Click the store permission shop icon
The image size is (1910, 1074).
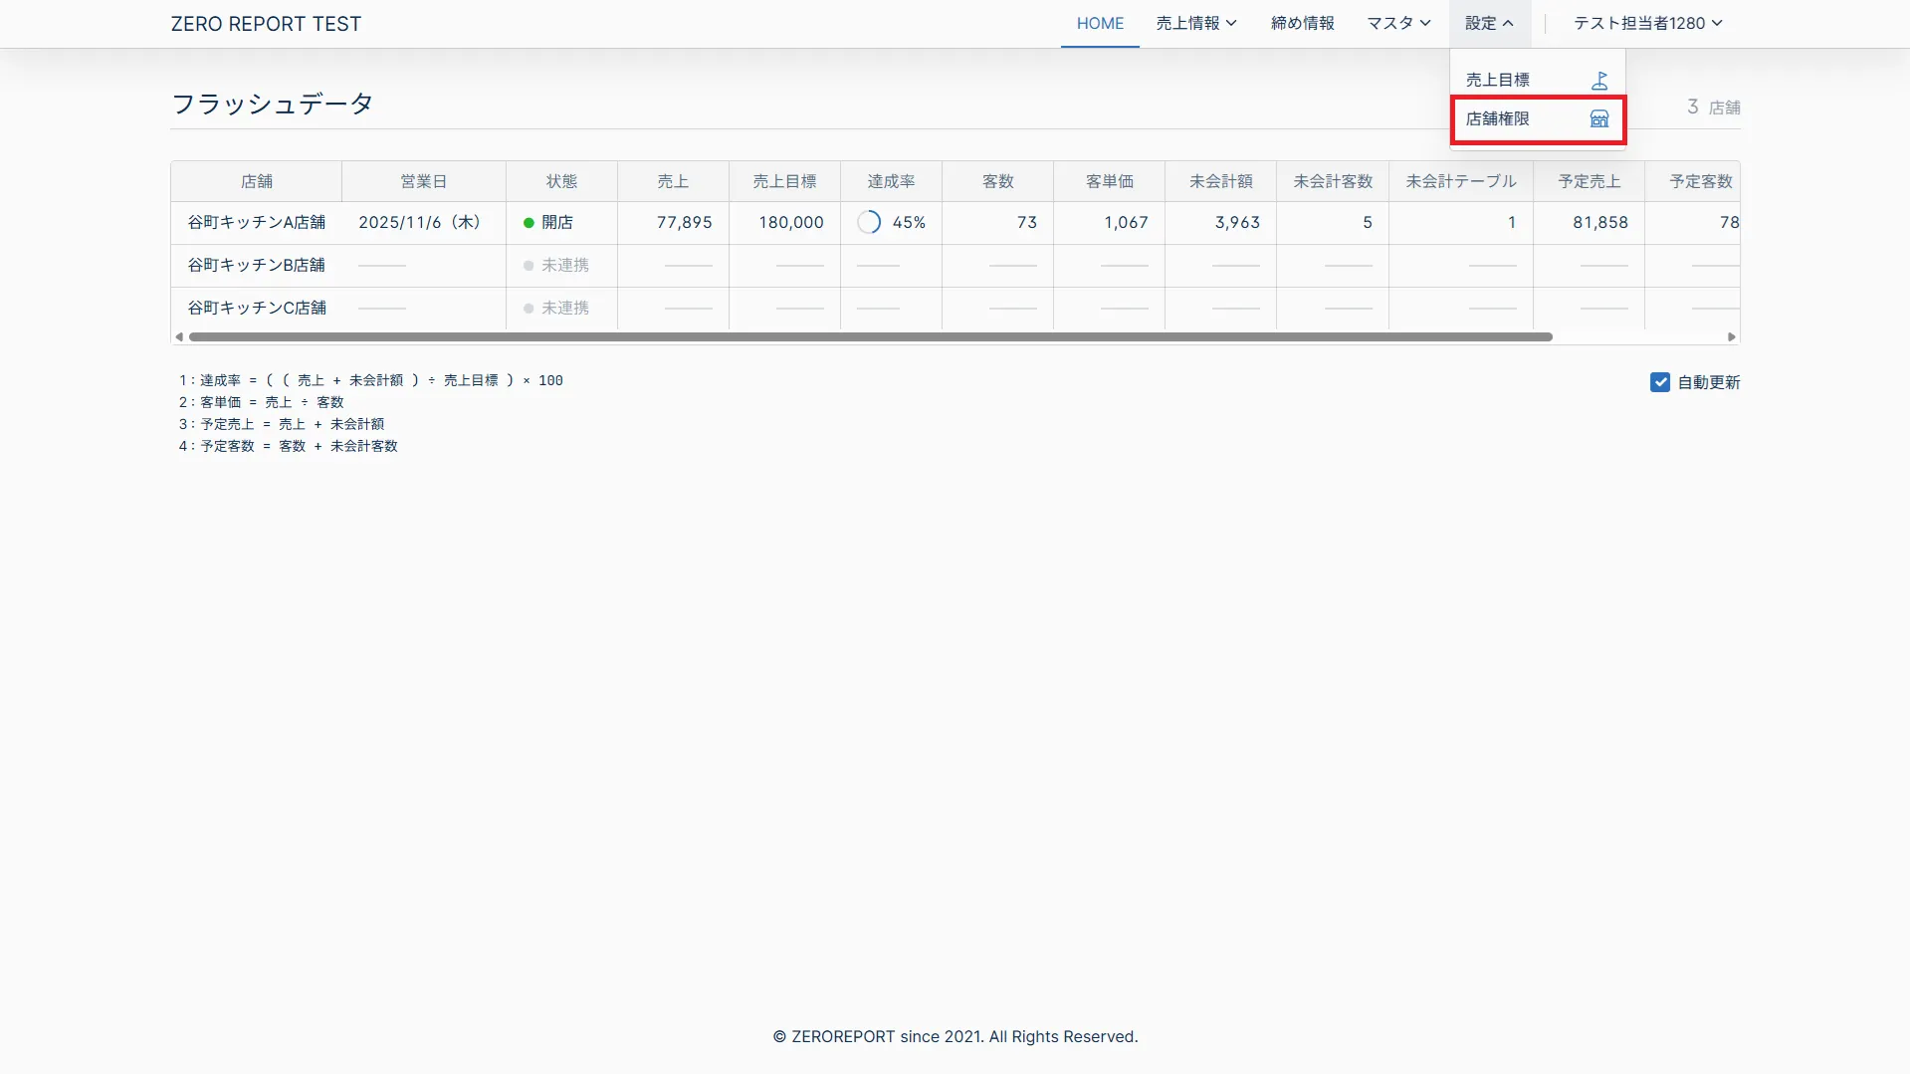click(1598, 119)
